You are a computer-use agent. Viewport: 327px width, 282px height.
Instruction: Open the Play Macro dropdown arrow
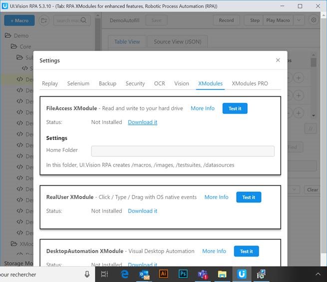(x=299, y=20)
